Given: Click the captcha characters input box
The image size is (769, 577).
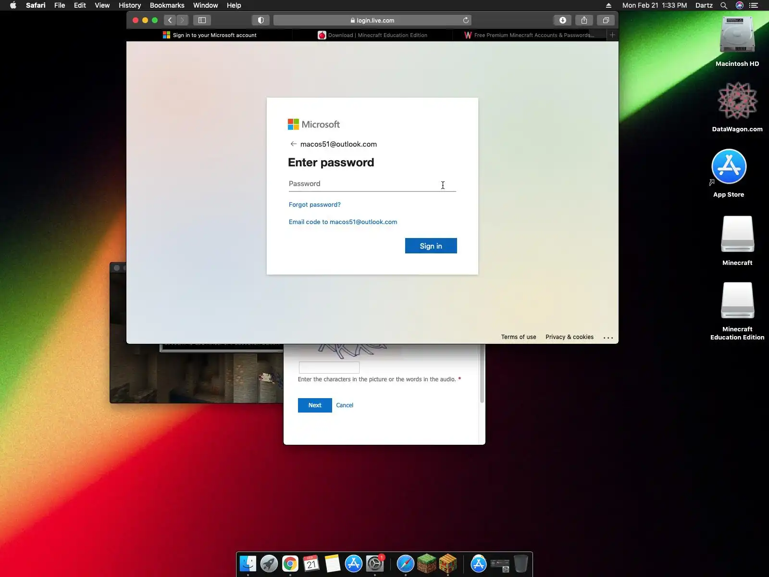Looking at the screenshot, I should [x=329, y=368].
